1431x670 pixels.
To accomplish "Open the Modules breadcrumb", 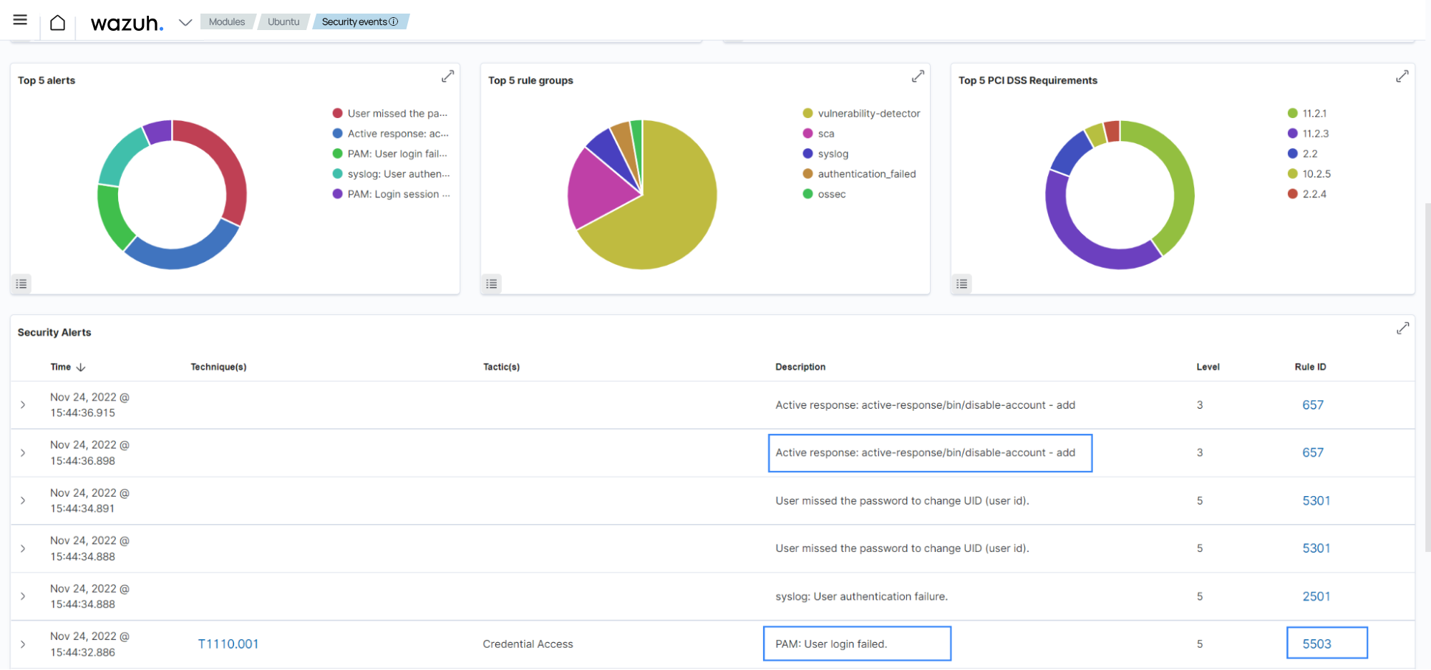I will coord(226,21).
